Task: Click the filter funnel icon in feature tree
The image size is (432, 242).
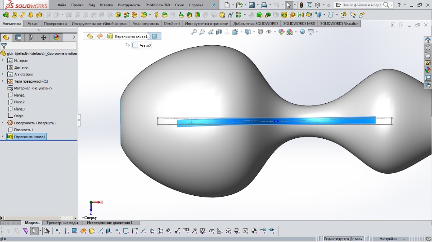Action: coord(4,46)
